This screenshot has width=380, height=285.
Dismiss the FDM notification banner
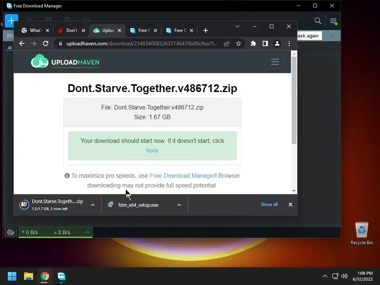pos(331,36)
